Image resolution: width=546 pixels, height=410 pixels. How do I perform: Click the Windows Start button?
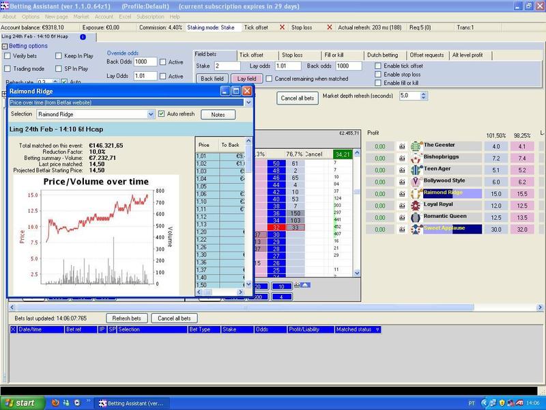pyautogui.click(x=23, y=403)
